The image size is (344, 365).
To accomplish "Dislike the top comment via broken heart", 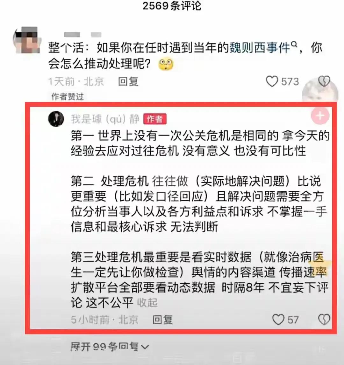I will 324,81.
